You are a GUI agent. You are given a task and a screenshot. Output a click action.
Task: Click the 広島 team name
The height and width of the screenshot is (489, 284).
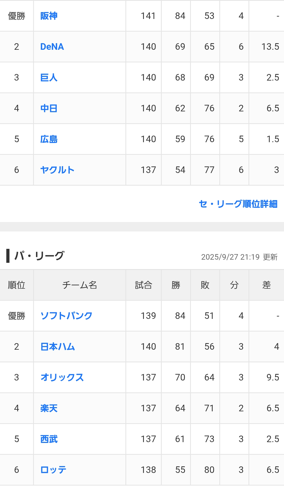(x=49, y=139)
